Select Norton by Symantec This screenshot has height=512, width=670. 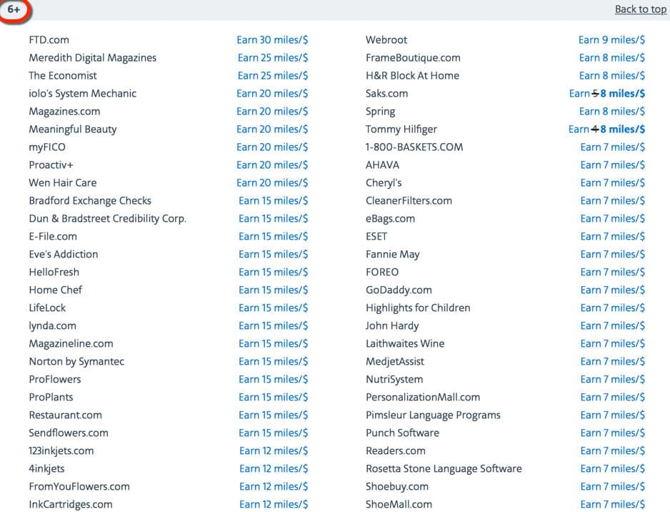pyautogui.click(x=76, y=362)
